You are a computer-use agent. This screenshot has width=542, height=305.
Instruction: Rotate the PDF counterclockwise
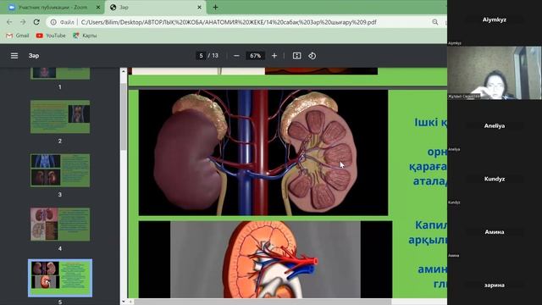pyautogui.click(x=312, y=56)
